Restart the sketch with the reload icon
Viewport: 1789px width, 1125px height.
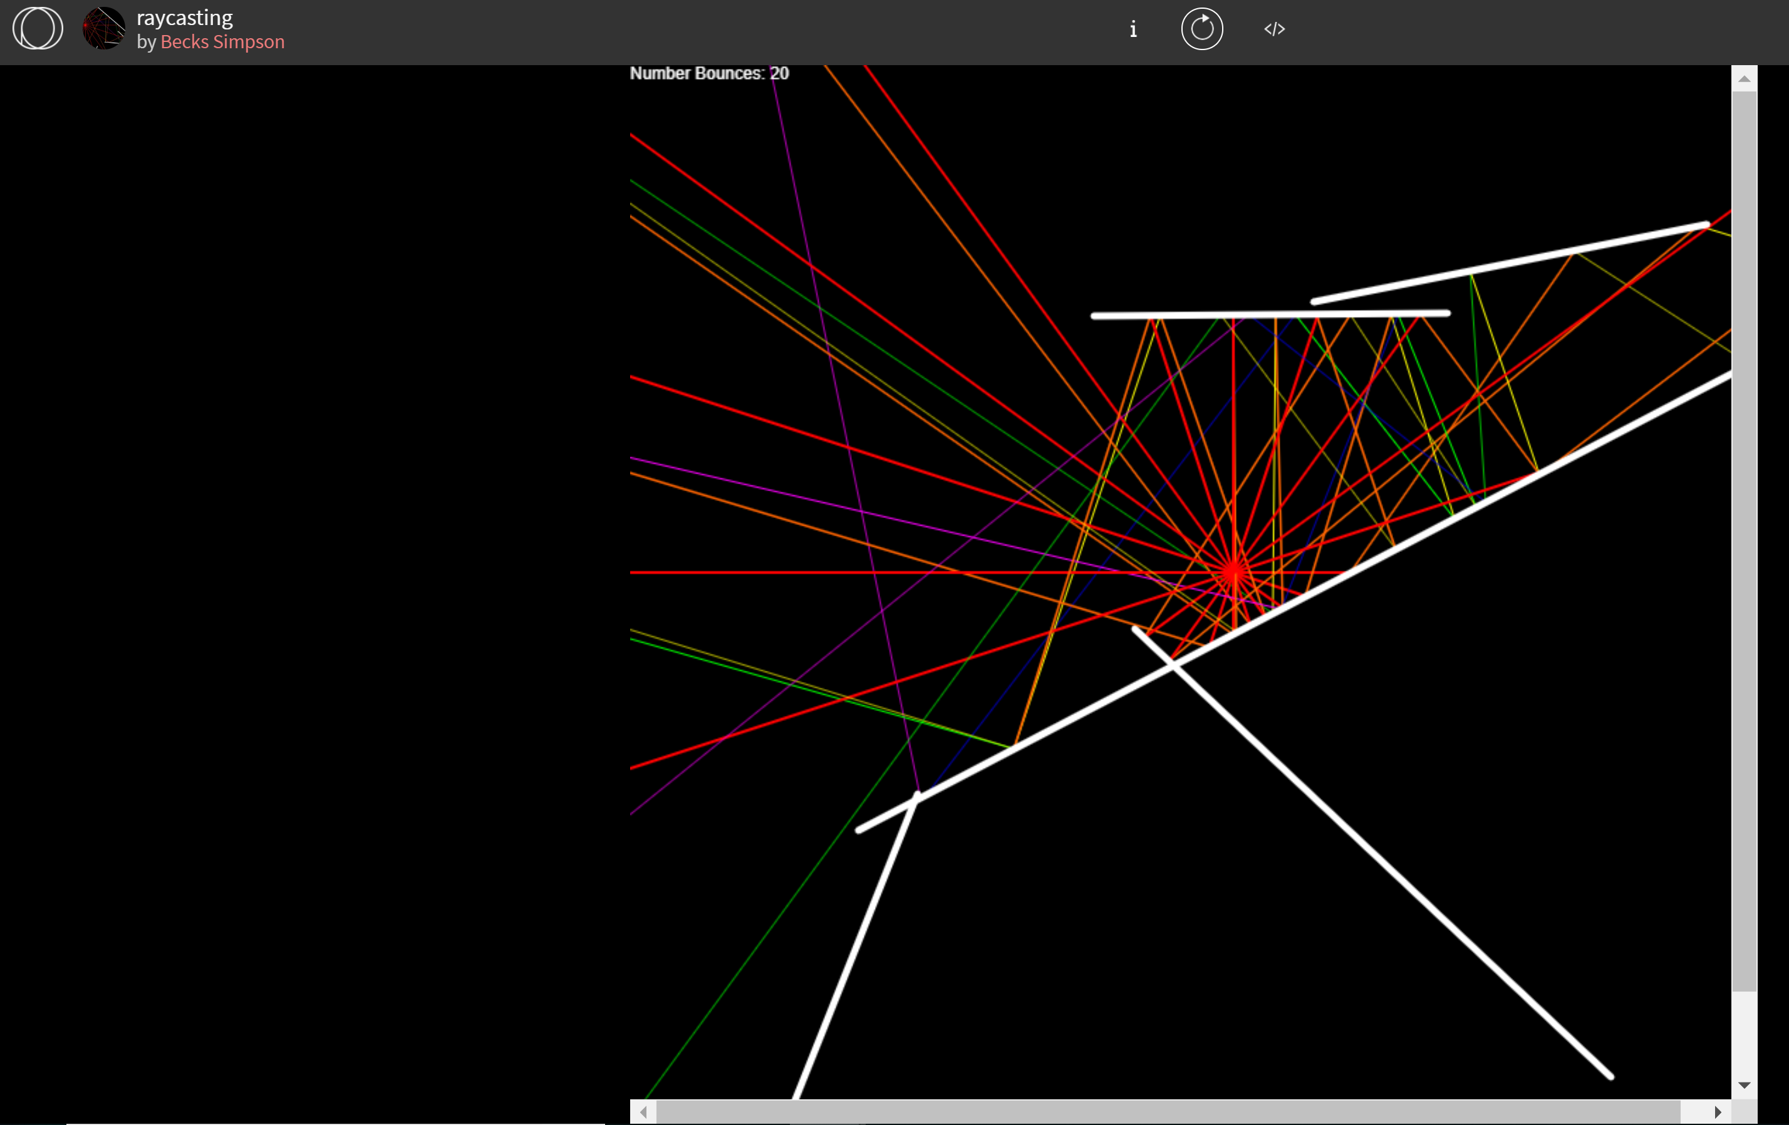(x=1201, y=29)
